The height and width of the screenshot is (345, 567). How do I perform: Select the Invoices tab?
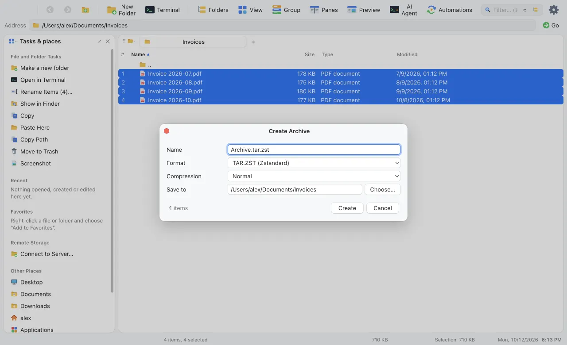pos(193,42)
